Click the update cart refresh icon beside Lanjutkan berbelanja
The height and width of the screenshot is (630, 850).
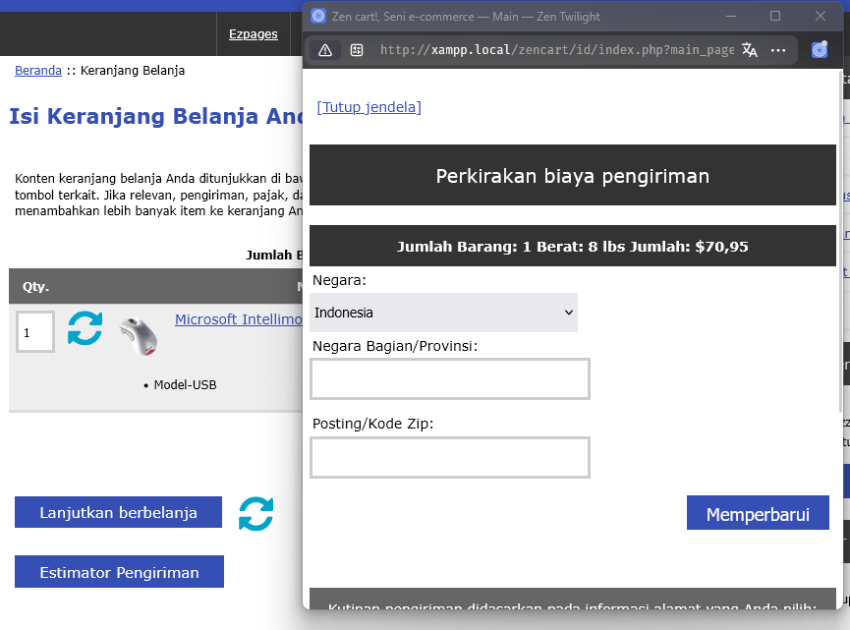click(x=255, y=513)
